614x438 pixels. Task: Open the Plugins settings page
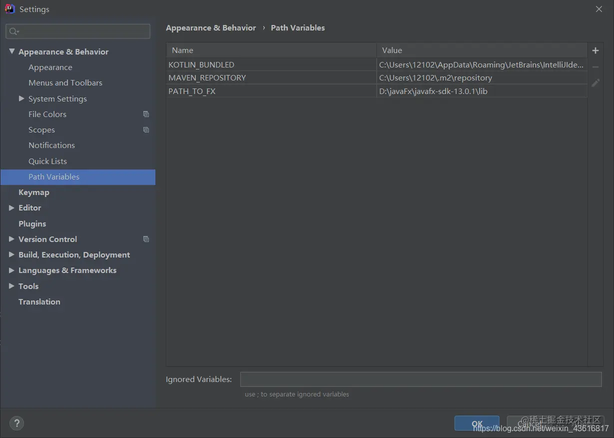[32, 223]
